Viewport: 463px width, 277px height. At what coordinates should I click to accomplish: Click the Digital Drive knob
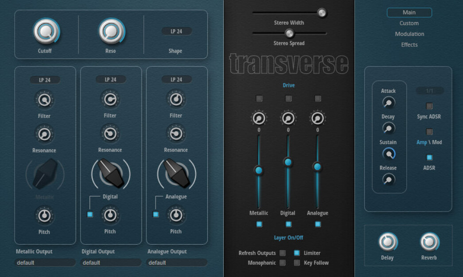click(x=288, y=118)
